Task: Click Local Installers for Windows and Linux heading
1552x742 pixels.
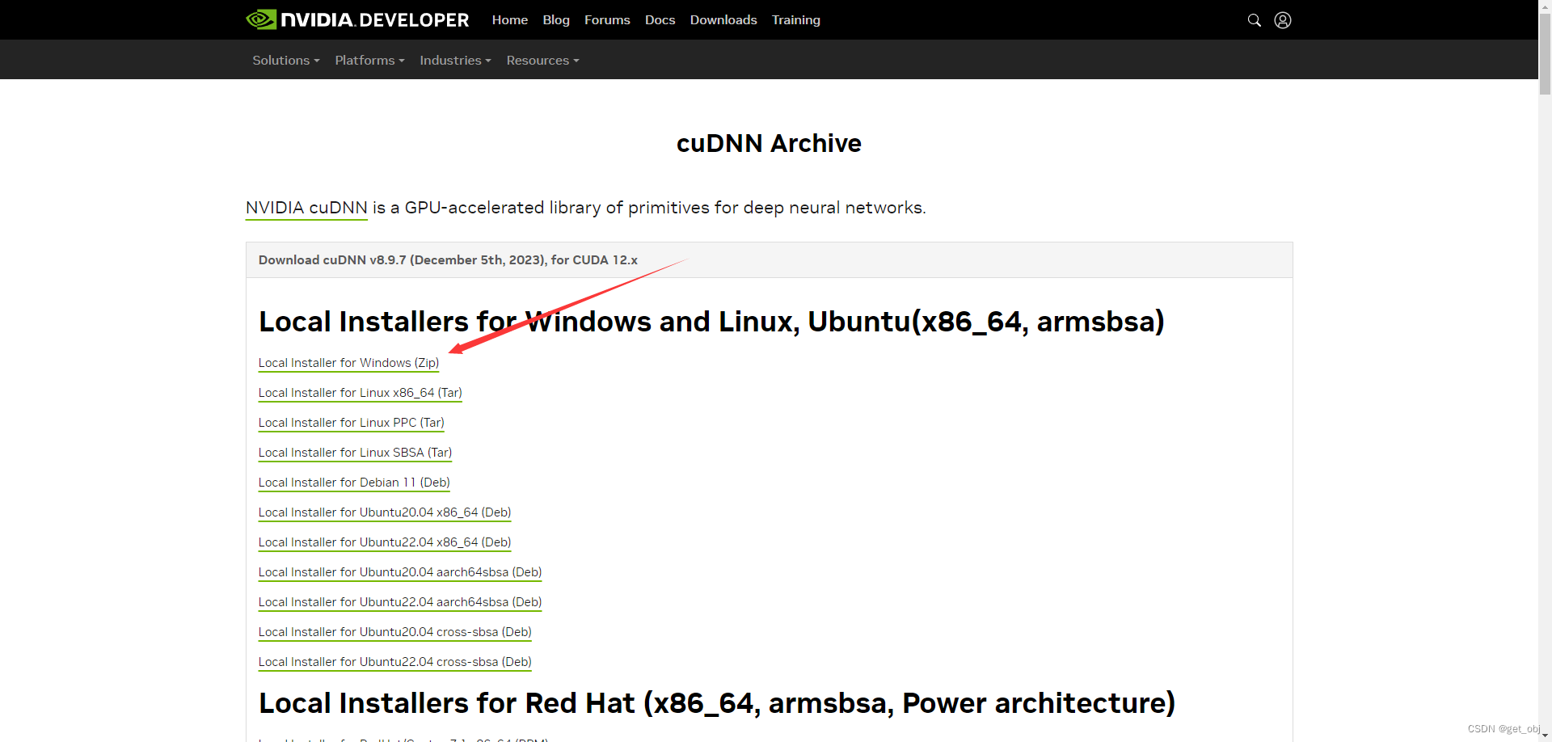Action: (711, 322)
